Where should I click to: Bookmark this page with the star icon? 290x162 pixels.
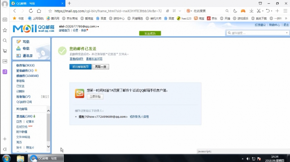[50, 11]
